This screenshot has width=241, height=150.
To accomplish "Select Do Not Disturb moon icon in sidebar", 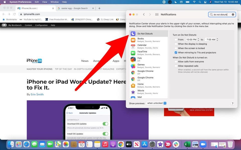I will [133, 33].
